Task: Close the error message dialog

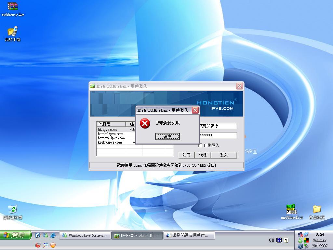Action: 195,110
